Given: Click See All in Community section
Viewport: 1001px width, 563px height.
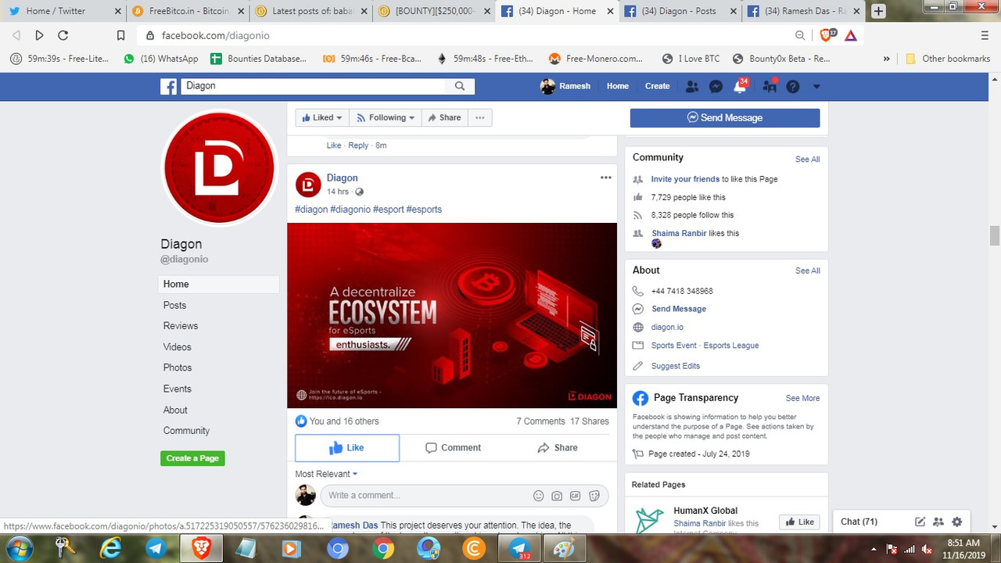Looking at the screenshot, I should click(x=808, y=160).
